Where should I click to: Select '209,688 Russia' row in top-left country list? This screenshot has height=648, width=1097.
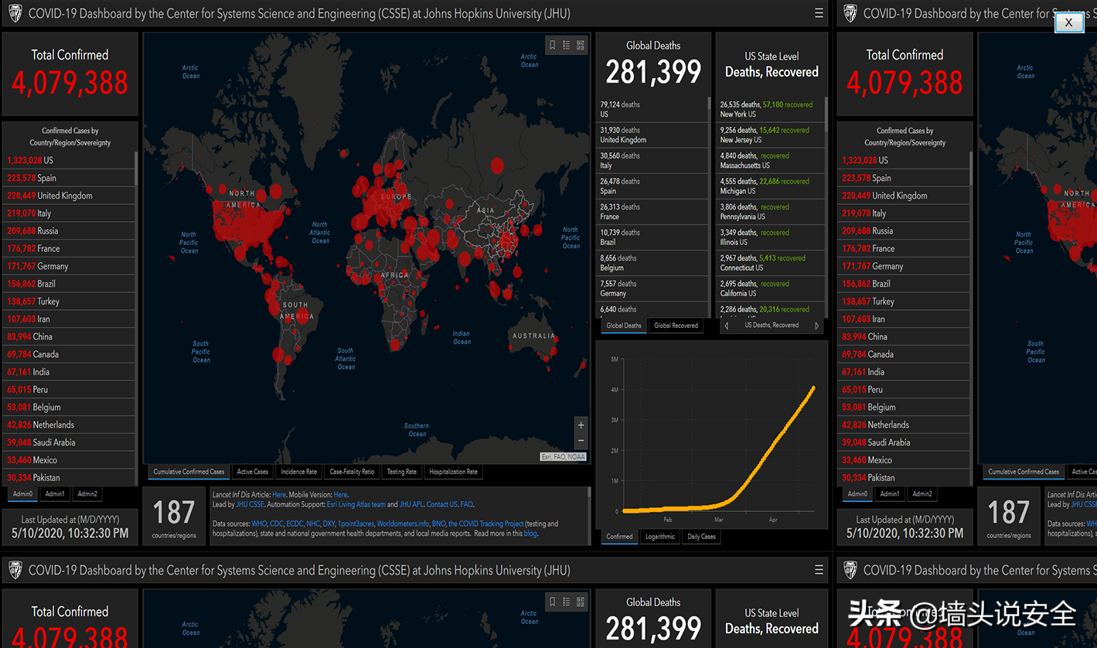click(x=69, y=231)
